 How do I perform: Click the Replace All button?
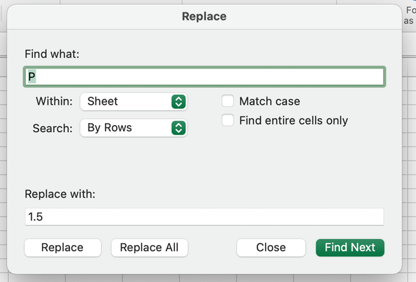click(x=149, y=248)
